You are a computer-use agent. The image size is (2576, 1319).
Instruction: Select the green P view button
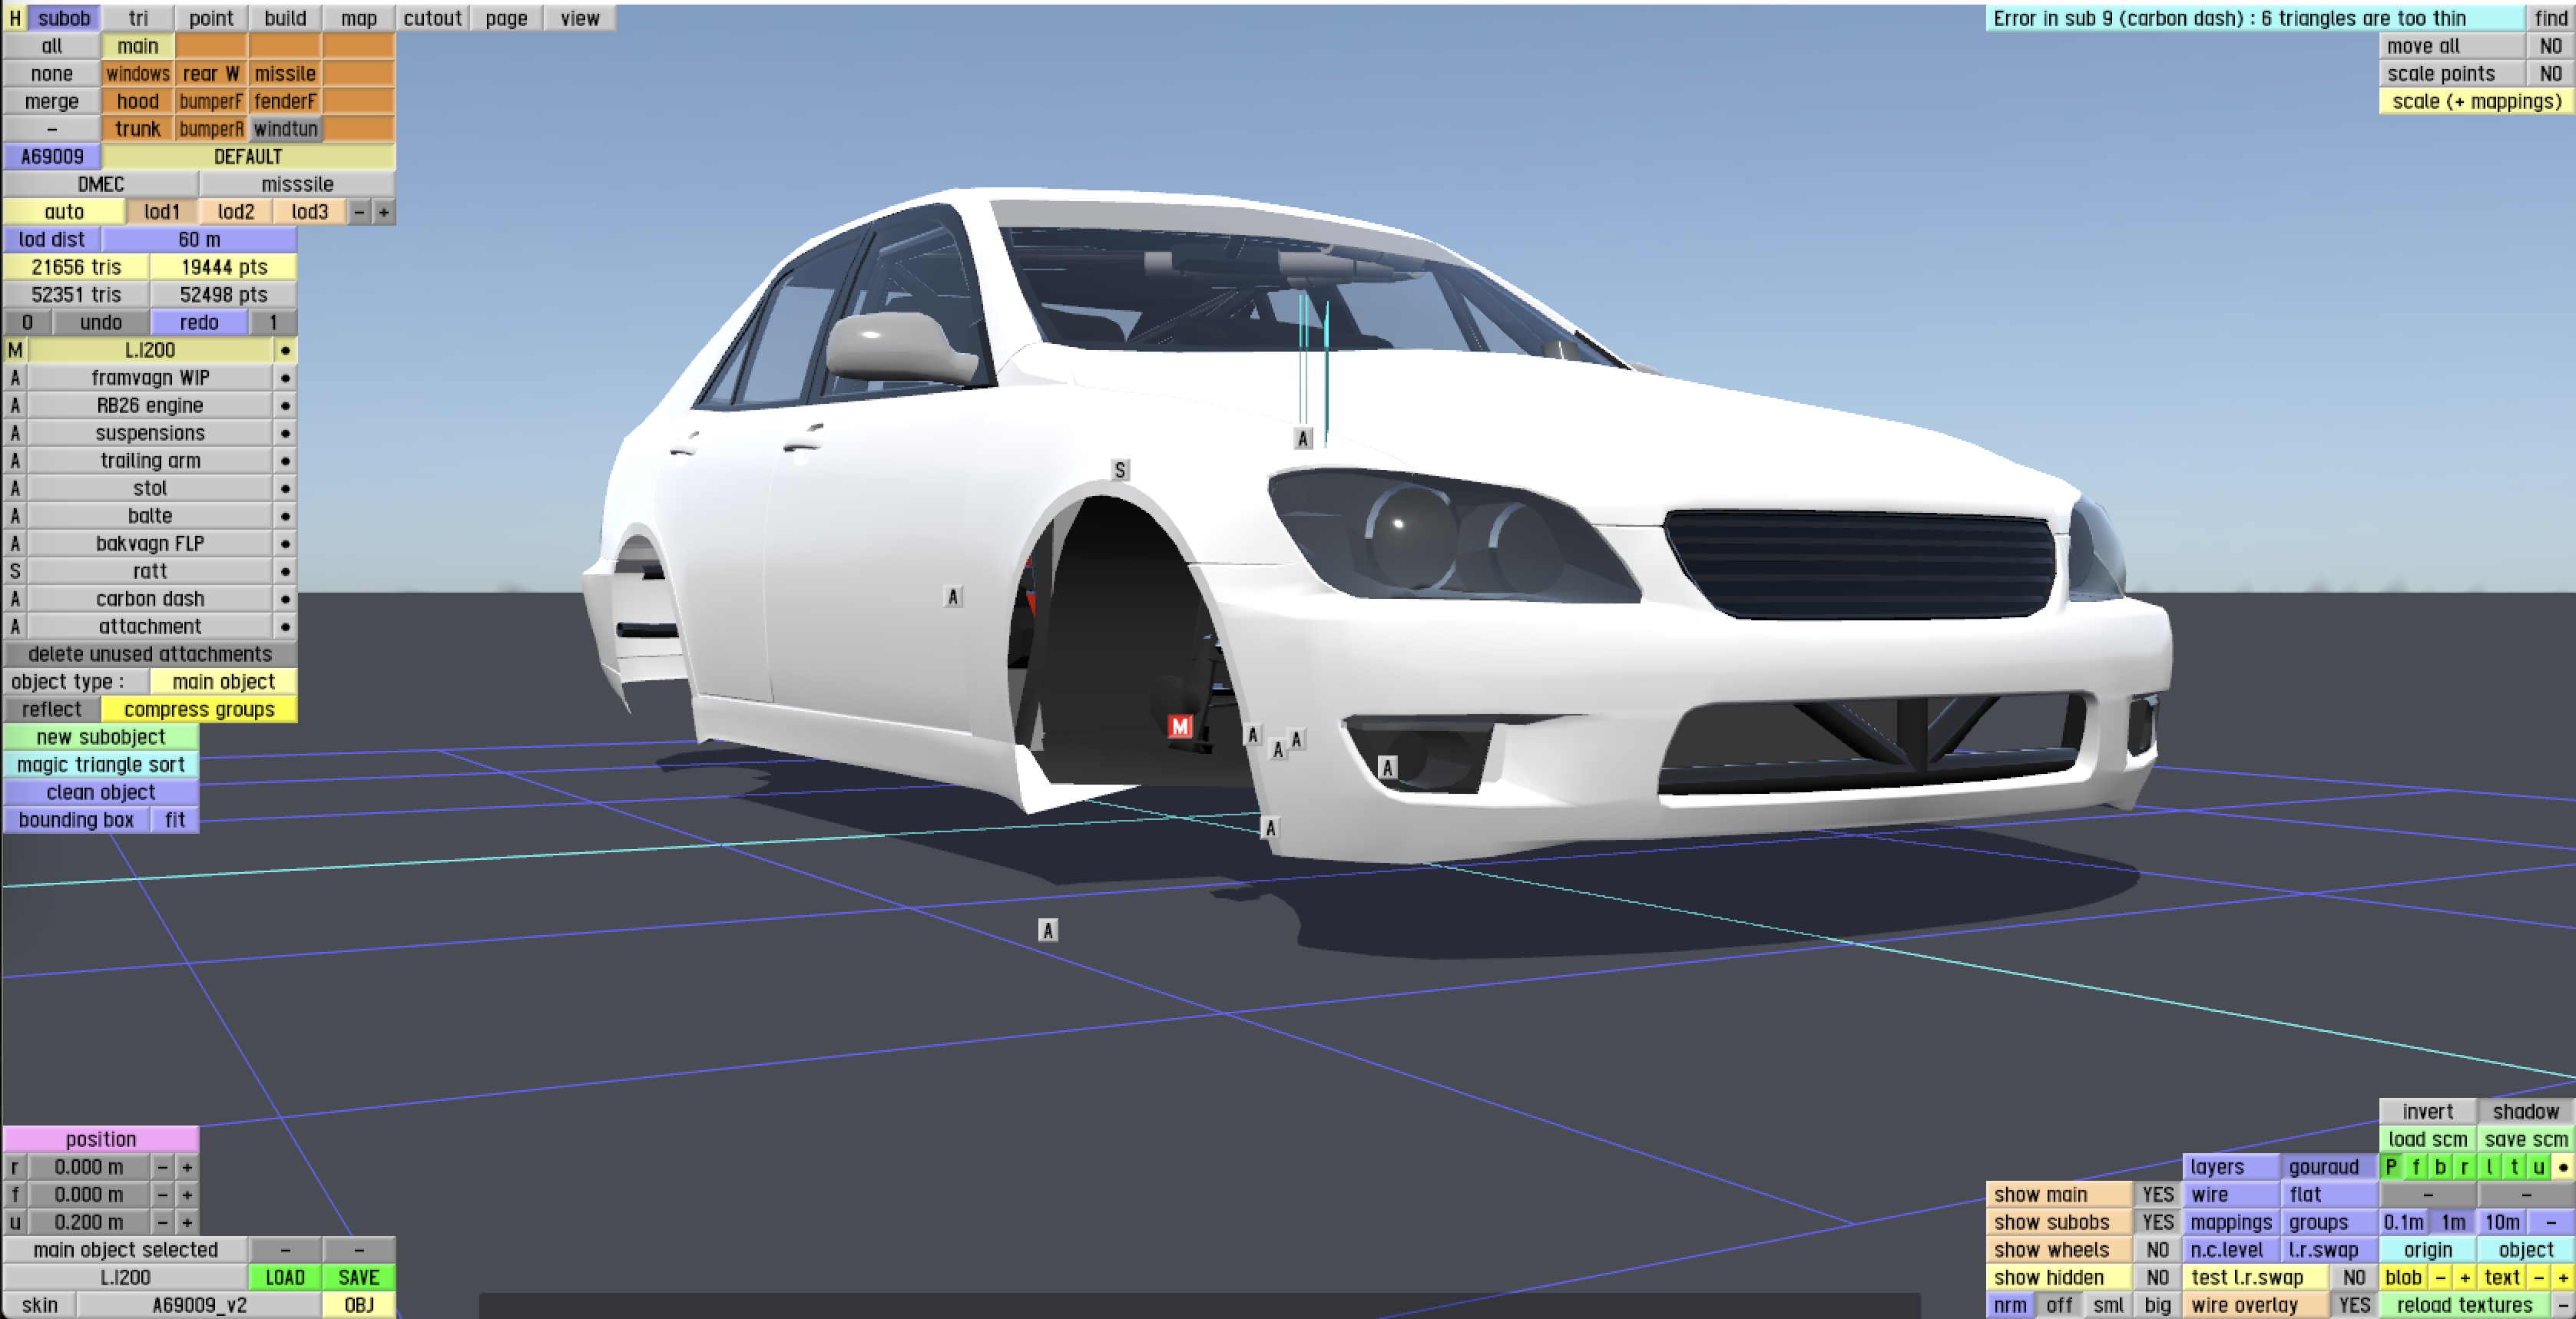tap(2390, 1167)
